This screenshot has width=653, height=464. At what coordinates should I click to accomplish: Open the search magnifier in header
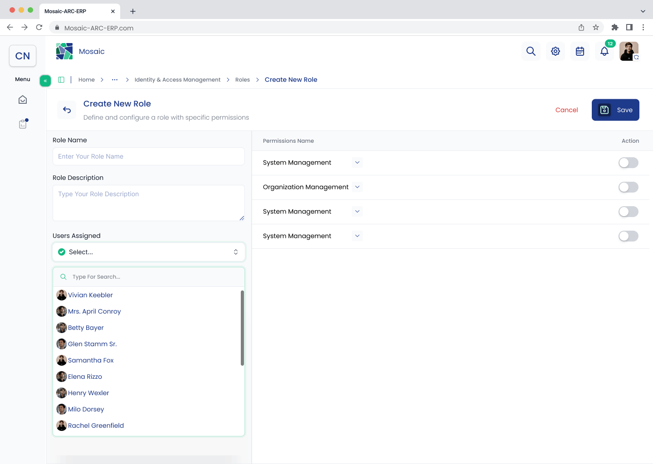click(531, 51)
